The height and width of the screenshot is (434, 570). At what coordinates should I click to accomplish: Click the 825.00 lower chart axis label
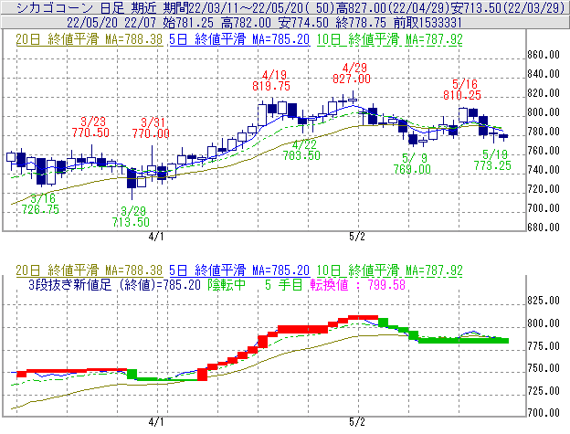pos(544,301)
